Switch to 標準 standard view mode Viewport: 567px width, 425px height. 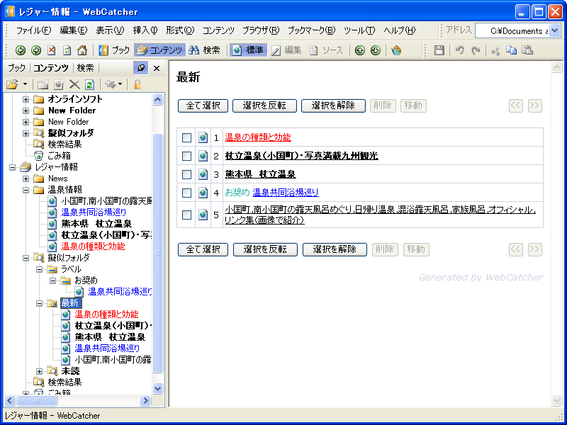tap(248, 50)
